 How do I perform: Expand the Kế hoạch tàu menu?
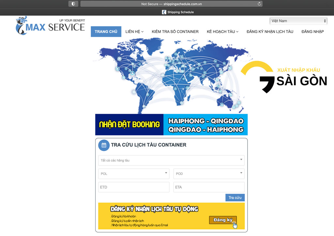(222, 32)
